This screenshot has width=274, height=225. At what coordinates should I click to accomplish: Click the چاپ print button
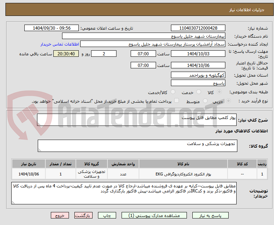click(x=107, y=216)
